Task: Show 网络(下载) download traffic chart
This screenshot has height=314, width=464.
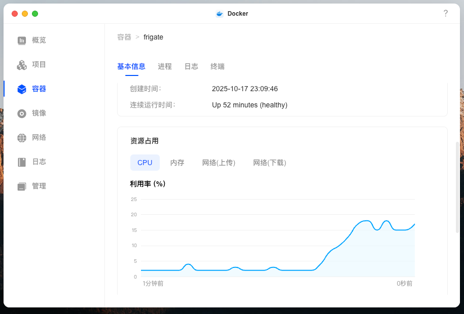Action: [x=269, y=162]
